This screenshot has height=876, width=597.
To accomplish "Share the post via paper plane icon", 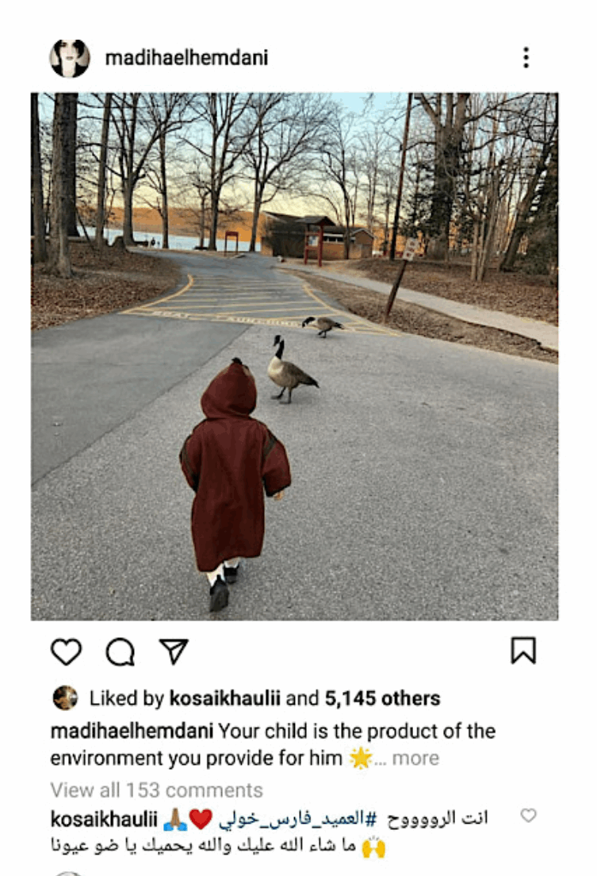I will click(x=174, y=651).
